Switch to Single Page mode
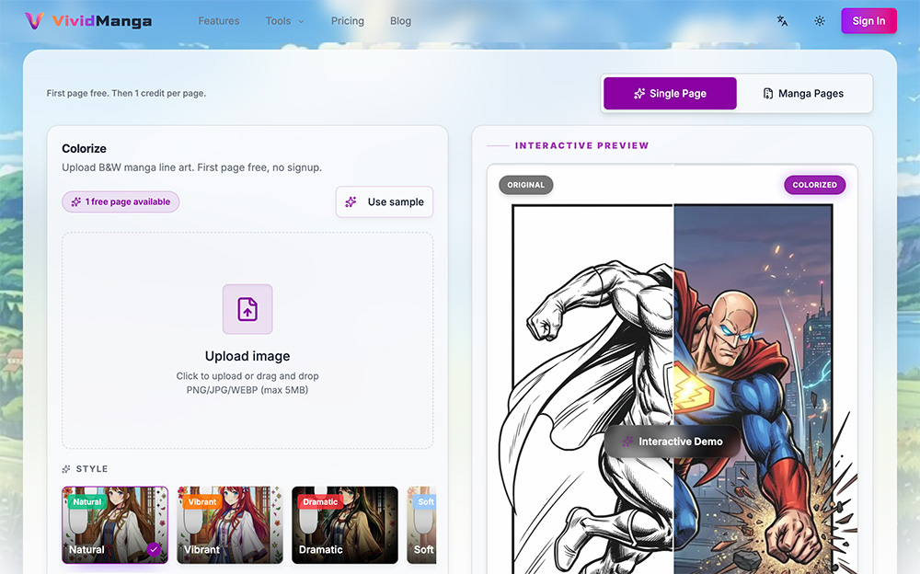 click(670, 93)
